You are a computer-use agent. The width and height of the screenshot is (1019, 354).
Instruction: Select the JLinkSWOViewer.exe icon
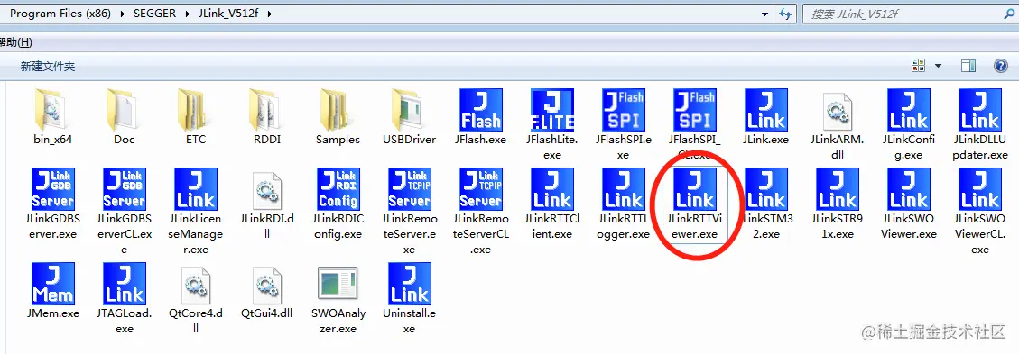[x=909, y=188]
